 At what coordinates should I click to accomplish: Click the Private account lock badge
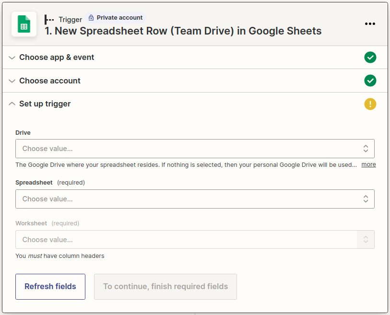(116, 18)
